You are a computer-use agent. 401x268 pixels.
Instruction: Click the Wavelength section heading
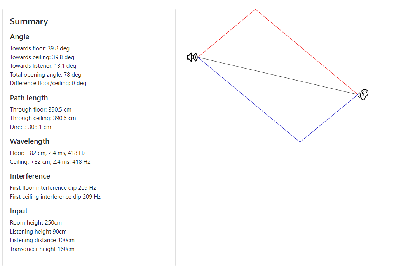pyautogui.click(x=30, y=141)
